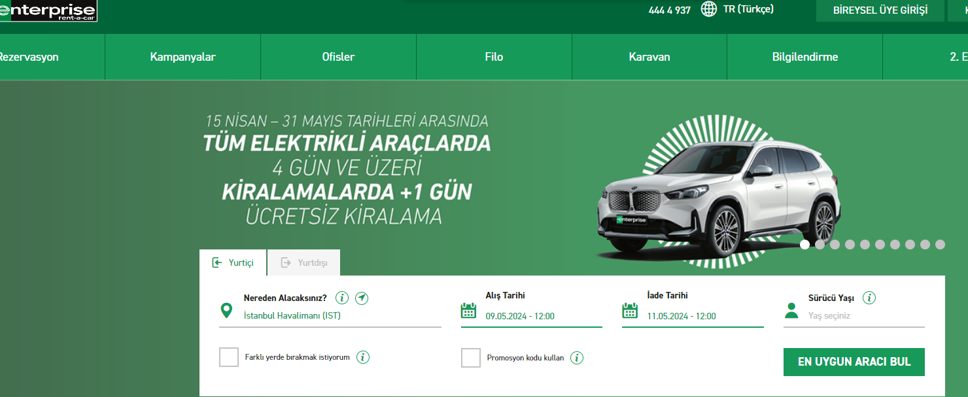Image resolution: width=968 pixels, height=397 pixels.
Task: Click the green map pin icon
Action: [226, 311]
